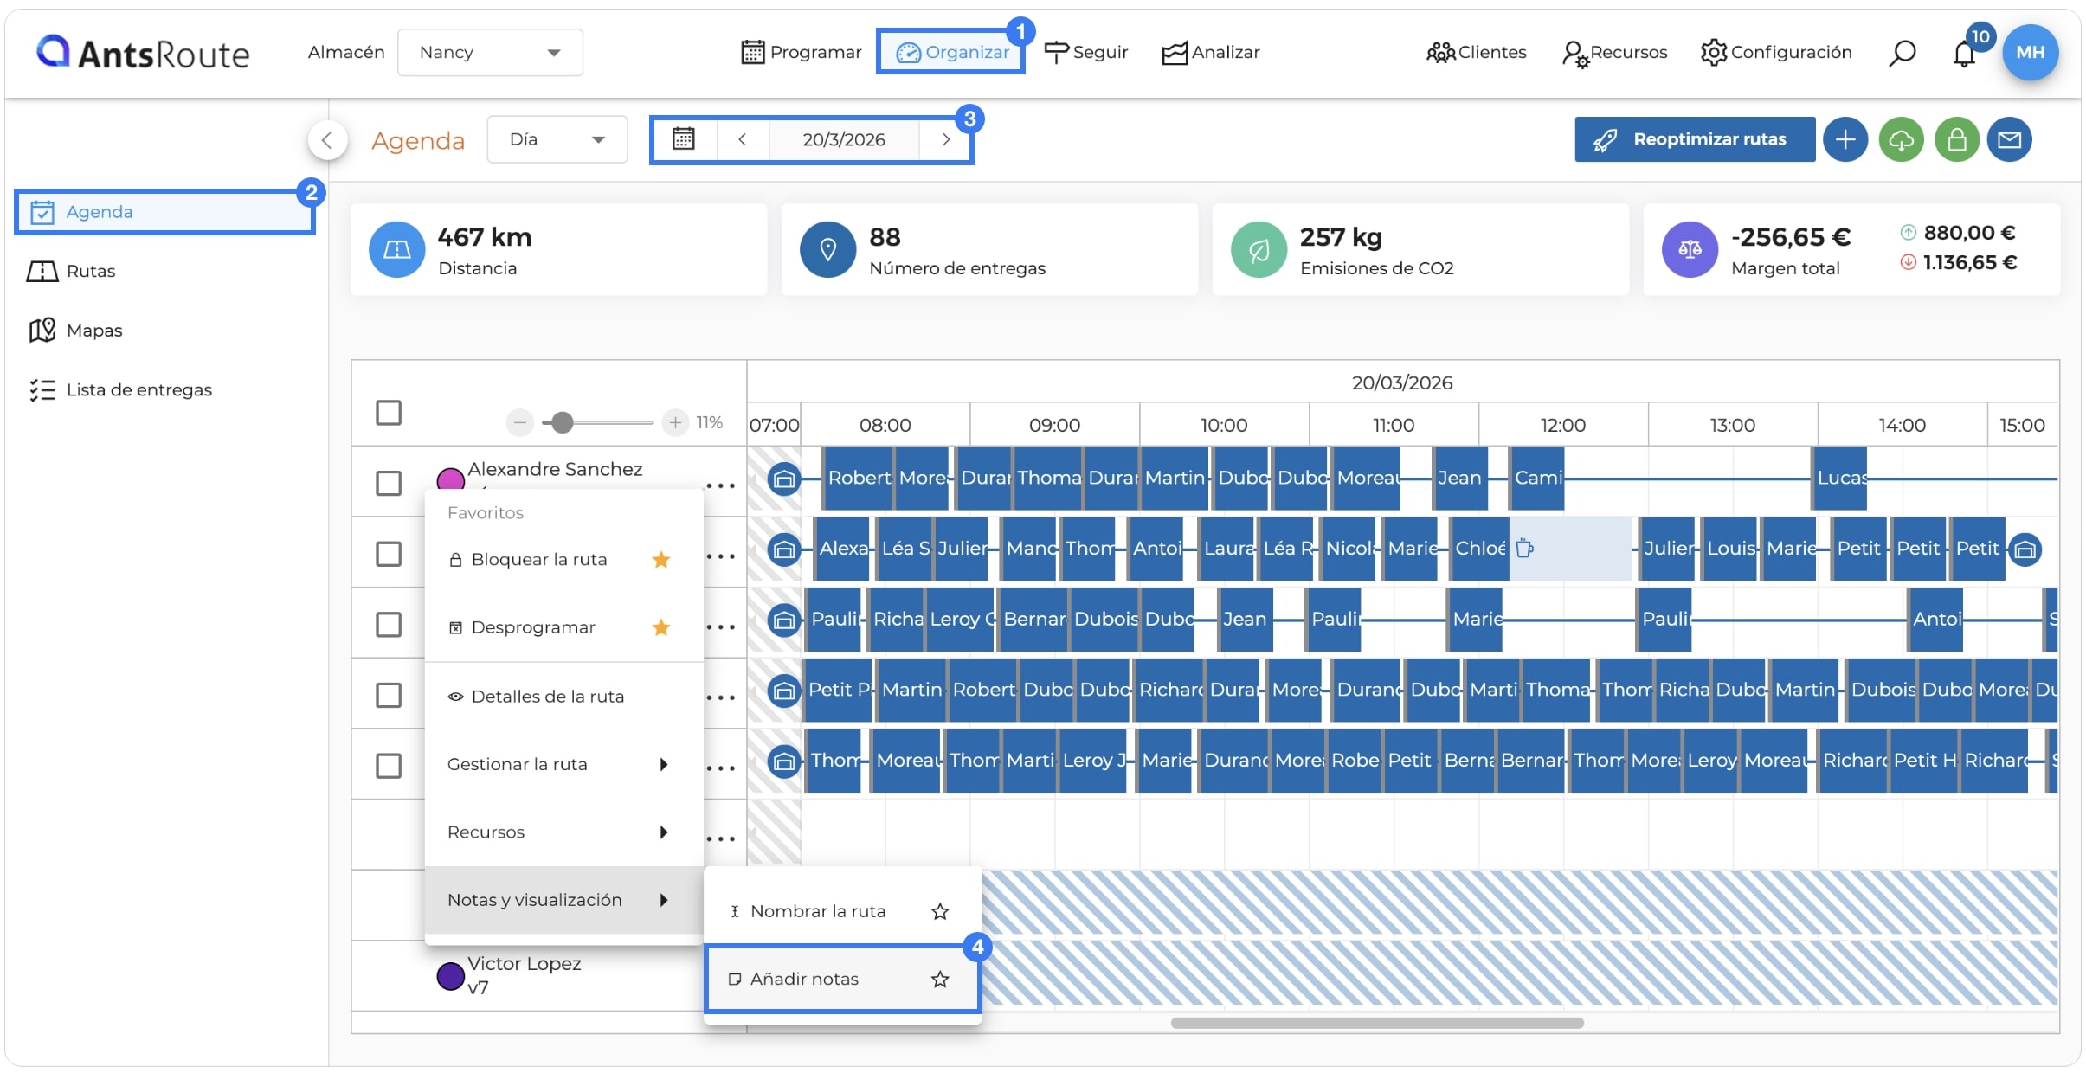This screenshot has height=1073, width=2086.
Task: Click the Reoptimizar rutas button
Action: pos(1694,139)
